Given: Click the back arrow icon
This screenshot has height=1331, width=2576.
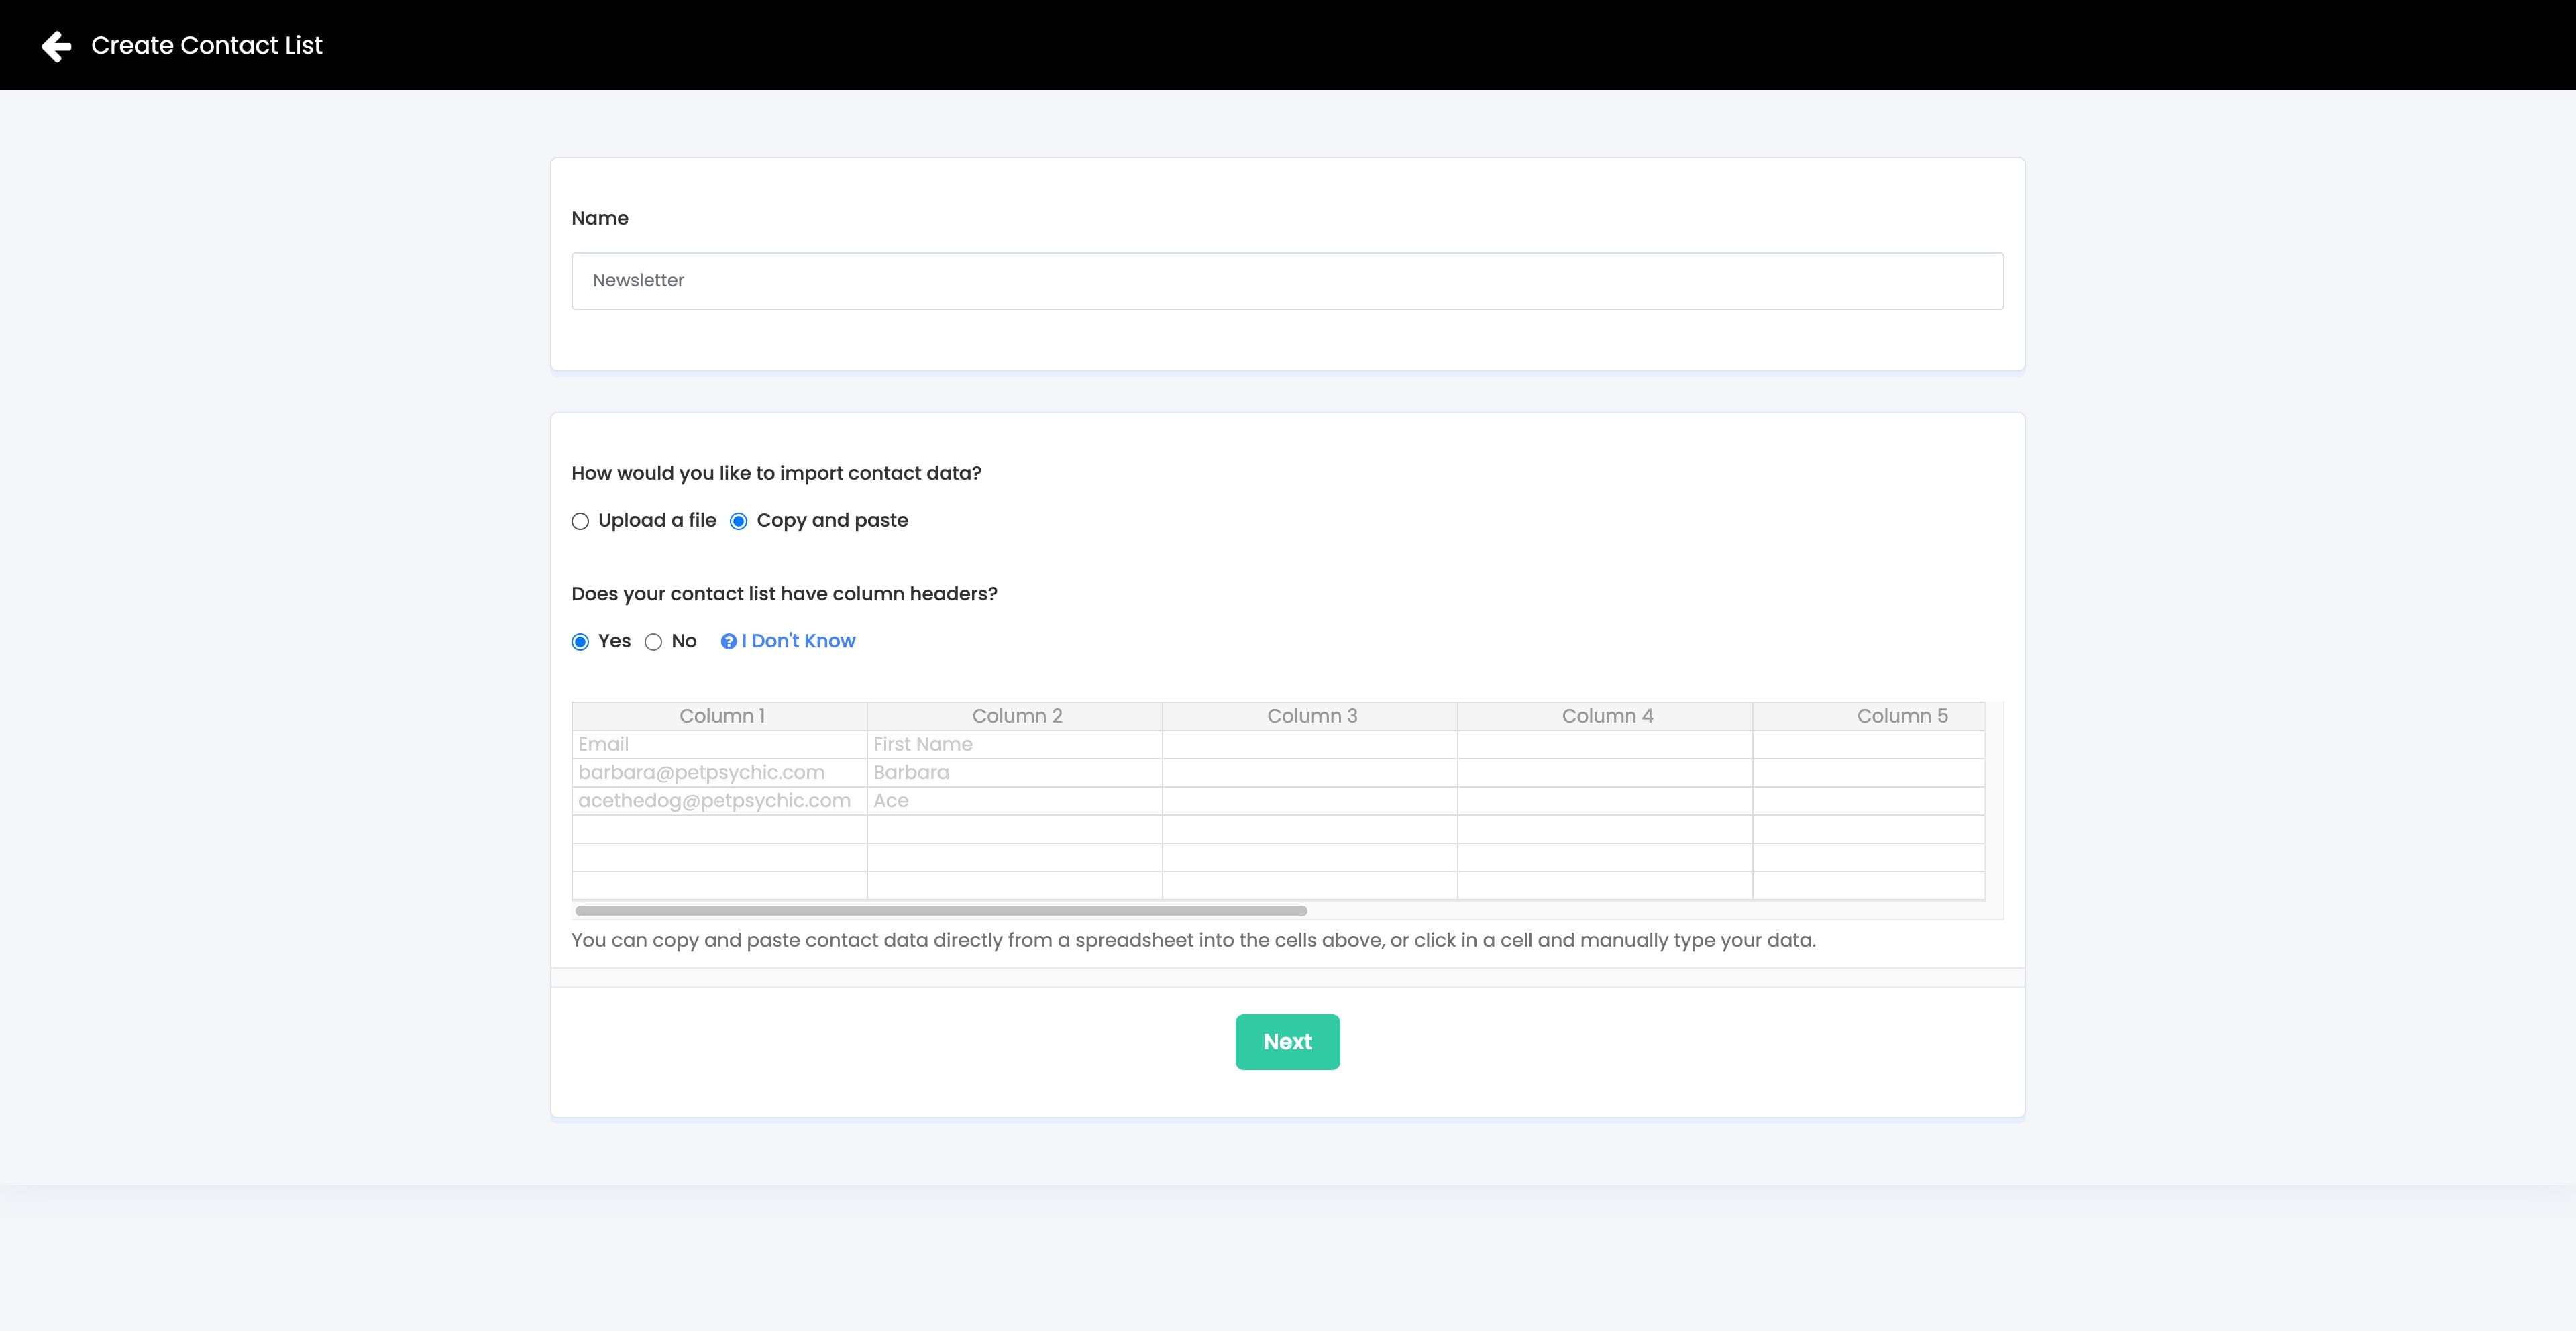Looking at the screenshot, I should [x=56, y=46].
